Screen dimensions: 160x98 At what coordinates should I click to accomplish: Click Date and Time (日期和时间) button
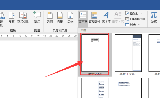coord(135,19)
